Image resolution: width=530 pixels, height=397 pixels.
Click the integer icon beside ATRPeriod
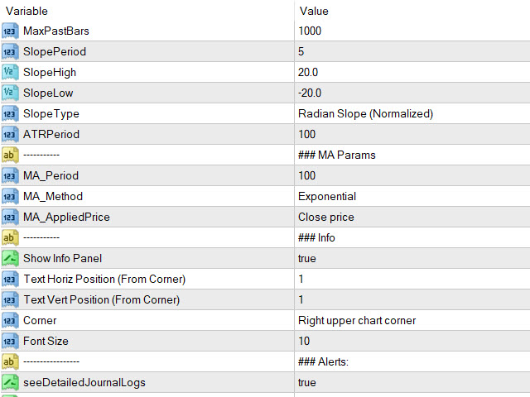coord(10,135)
